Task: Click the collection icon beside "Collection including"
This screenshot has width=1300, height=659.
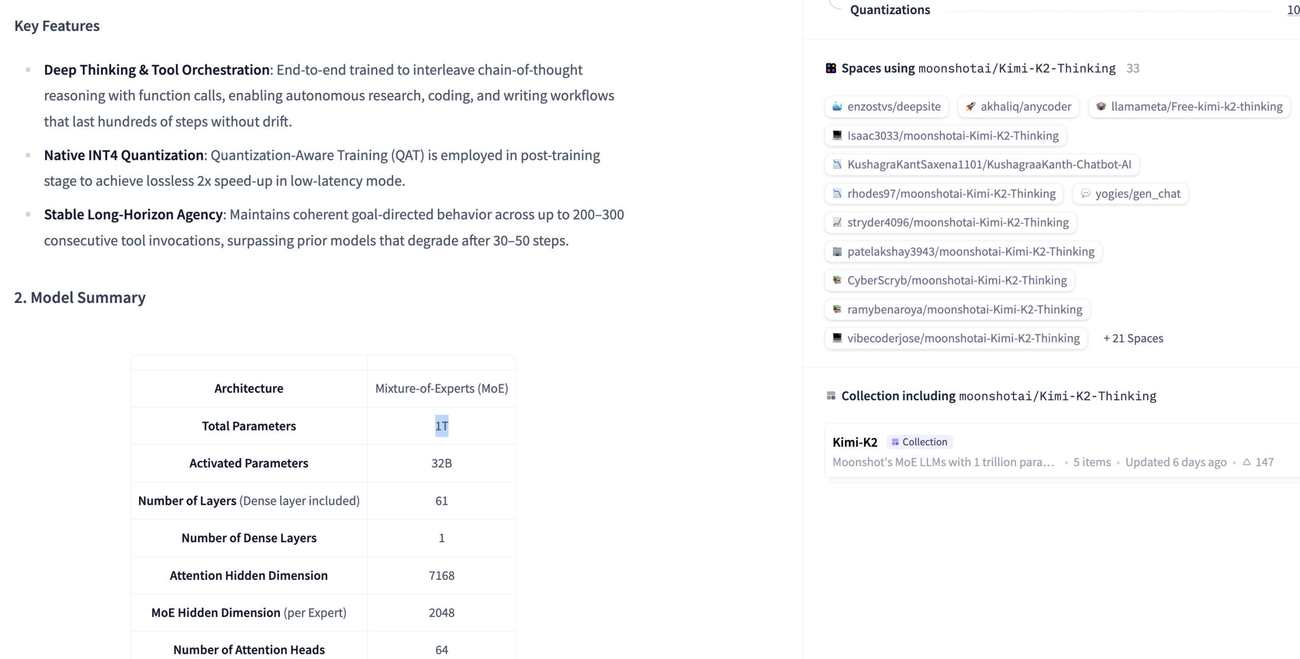Action: (831, 396)
